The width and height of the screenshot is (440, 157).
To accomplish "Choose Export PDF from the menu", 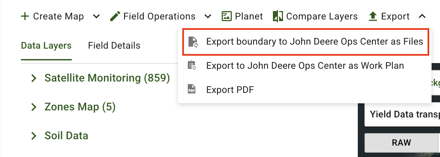I will tap(230, 90).
